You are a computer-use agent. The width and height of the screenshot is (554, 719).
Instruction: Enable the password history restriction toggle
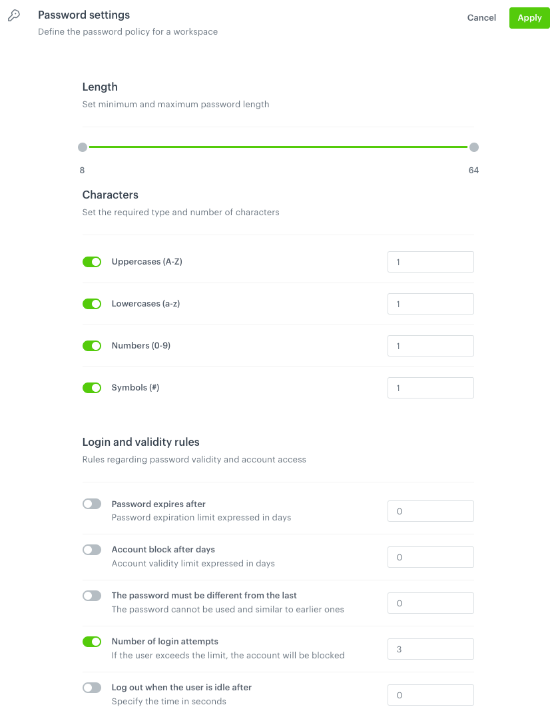click(x=92, y=595)
